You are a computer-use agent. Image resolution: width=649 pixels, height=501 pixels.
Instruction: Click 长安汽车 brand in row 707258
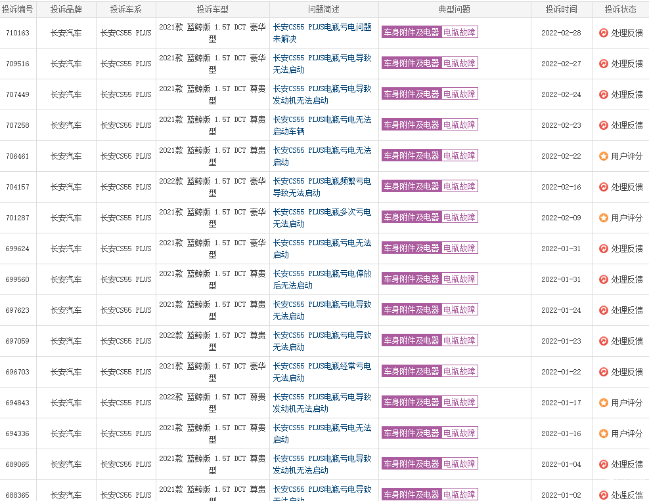tap(66, 125)
